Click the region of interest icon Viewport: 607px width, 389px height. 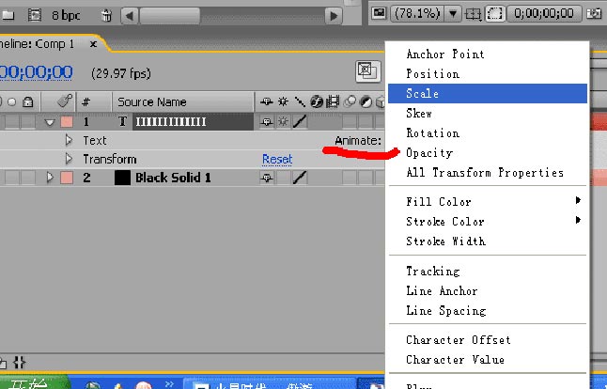[x=495, y=14]
